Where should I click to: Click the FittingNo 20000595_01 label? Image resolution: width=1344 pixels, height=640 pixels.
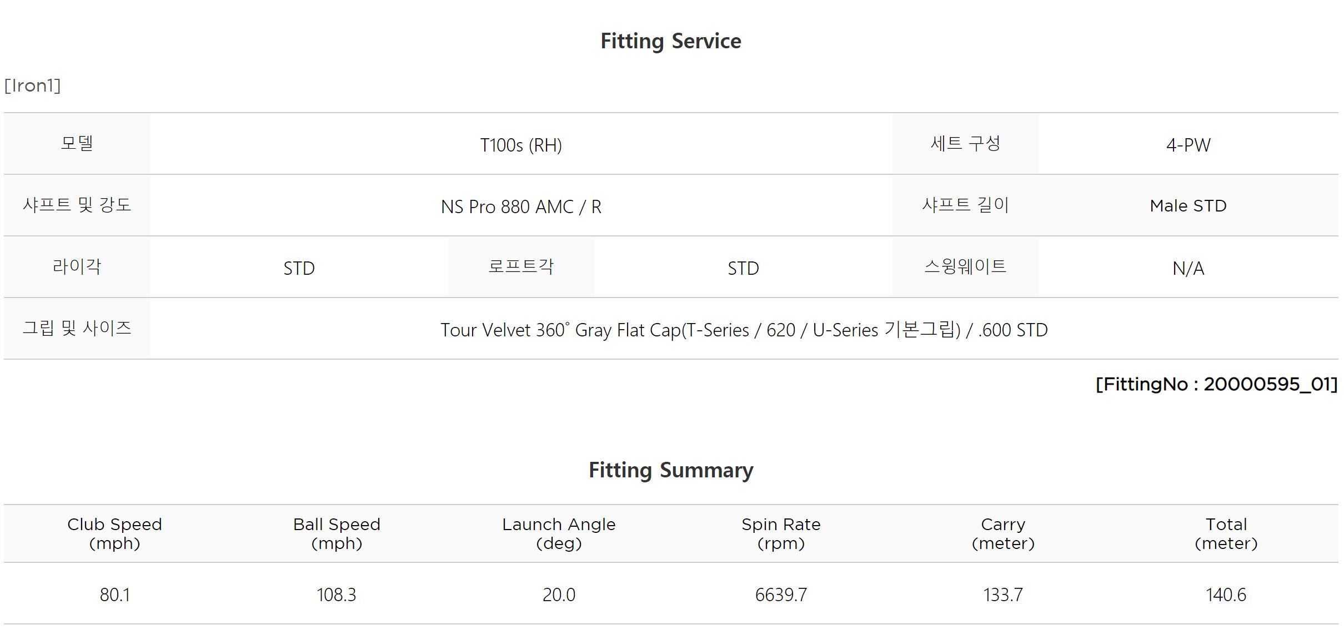pos(1216,384)
